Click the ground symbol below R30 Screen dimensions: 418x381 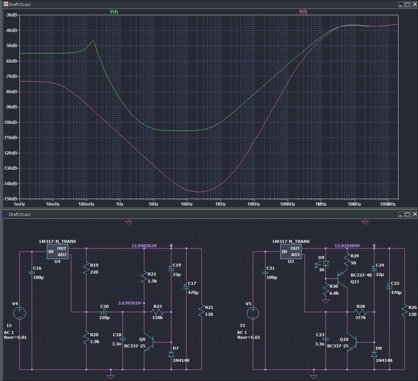coord(326,301)
